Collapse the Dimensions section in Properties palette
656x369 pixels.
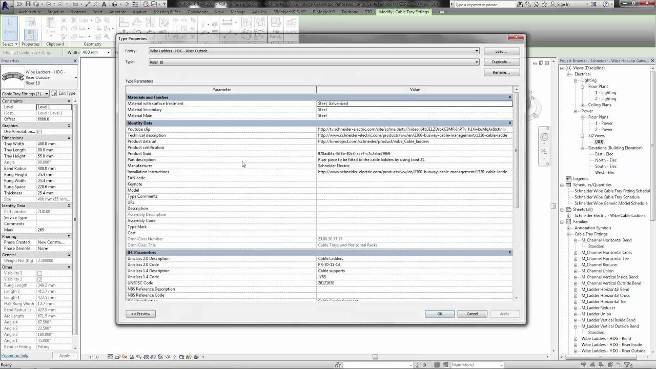[69, 138]
